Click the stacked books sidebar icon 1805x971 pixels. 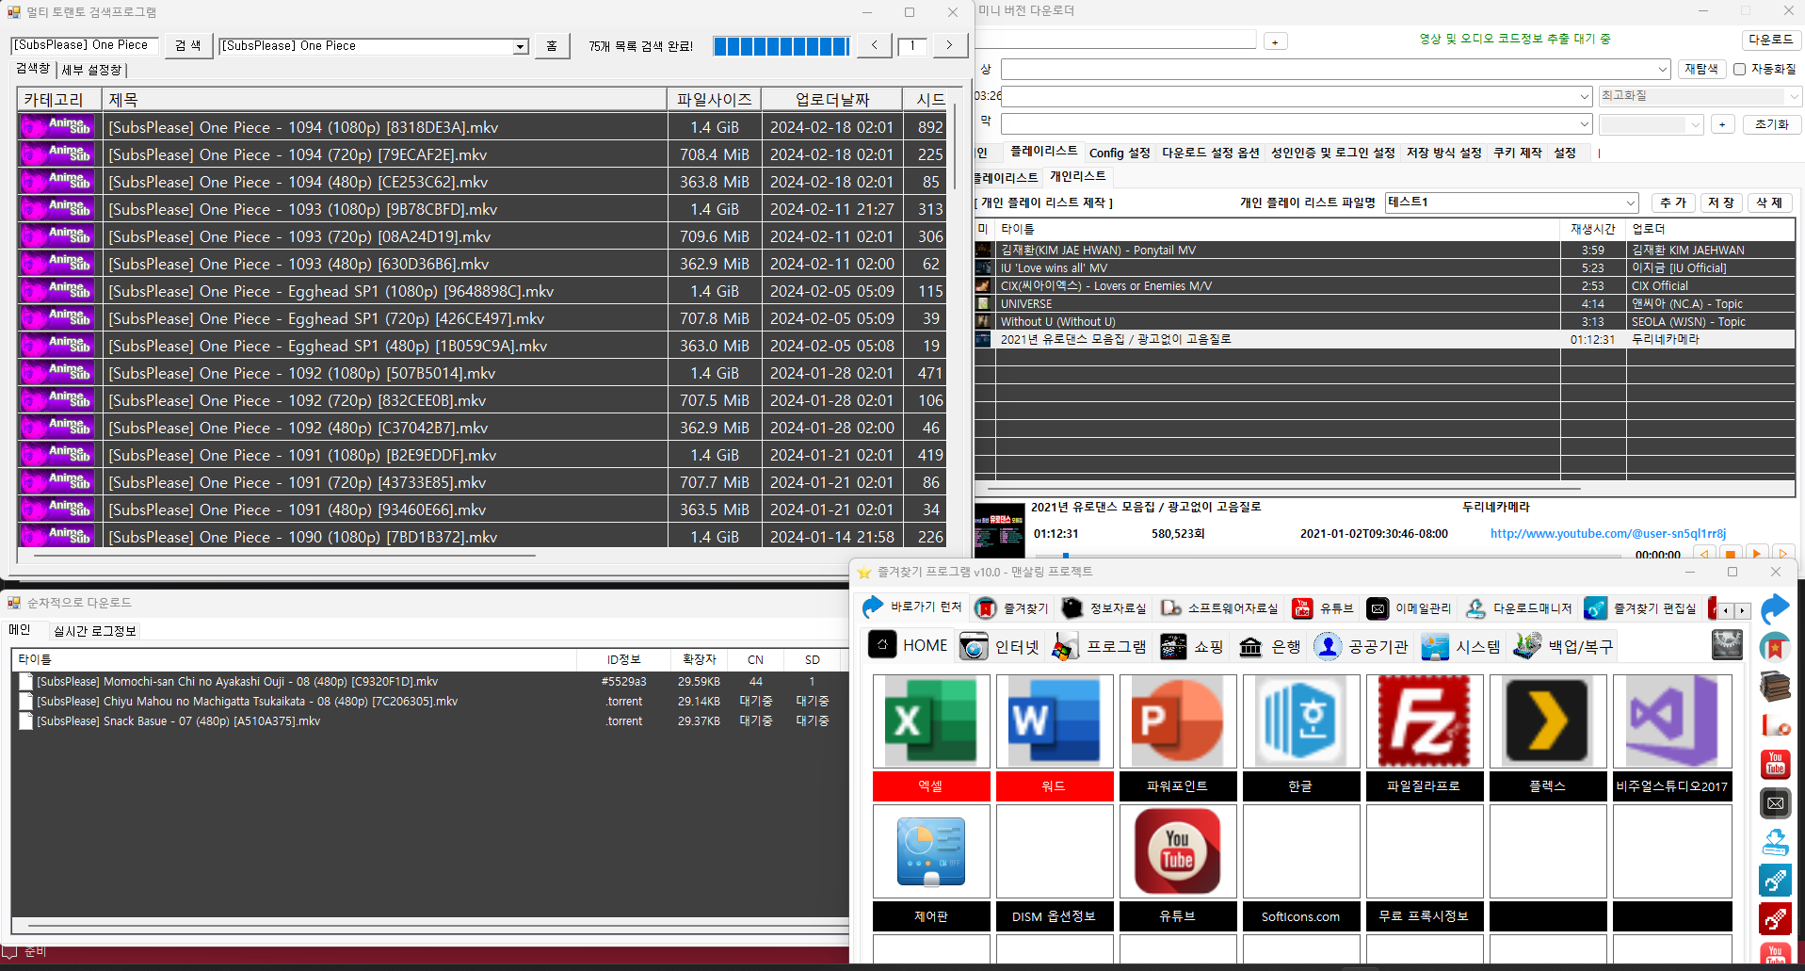point(1775,687)
